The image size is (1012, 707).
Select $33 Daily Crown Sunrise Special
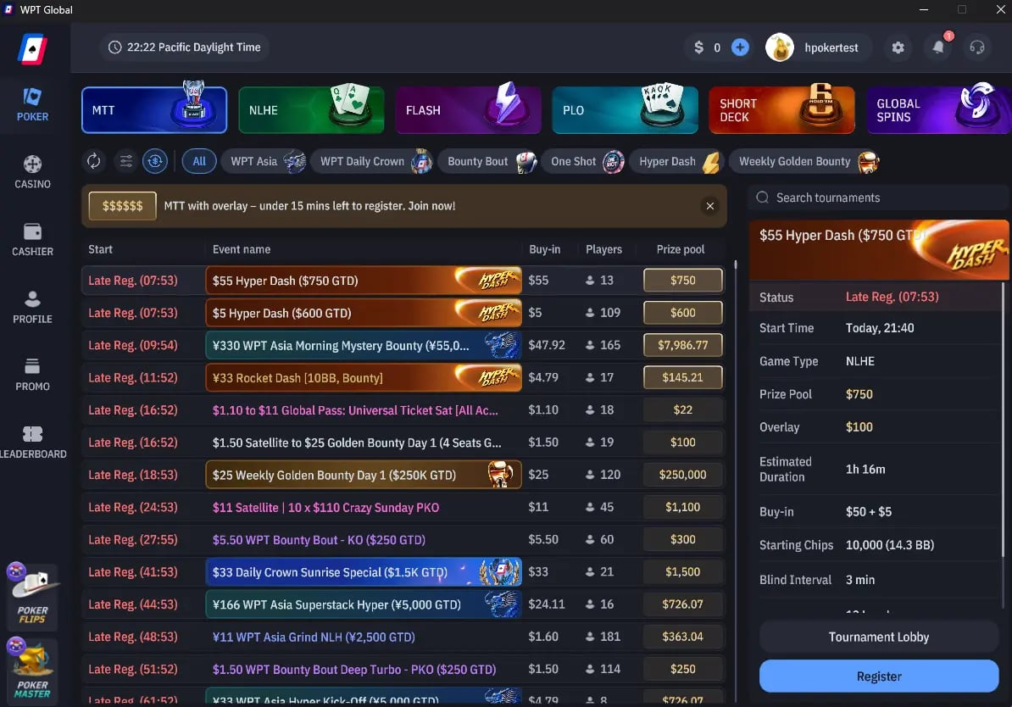pos(403,571)
